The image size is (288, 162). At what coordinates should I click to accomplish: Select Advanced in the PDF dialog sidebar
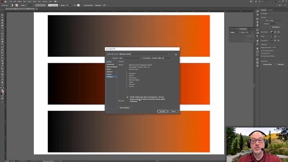pos(109,72)
